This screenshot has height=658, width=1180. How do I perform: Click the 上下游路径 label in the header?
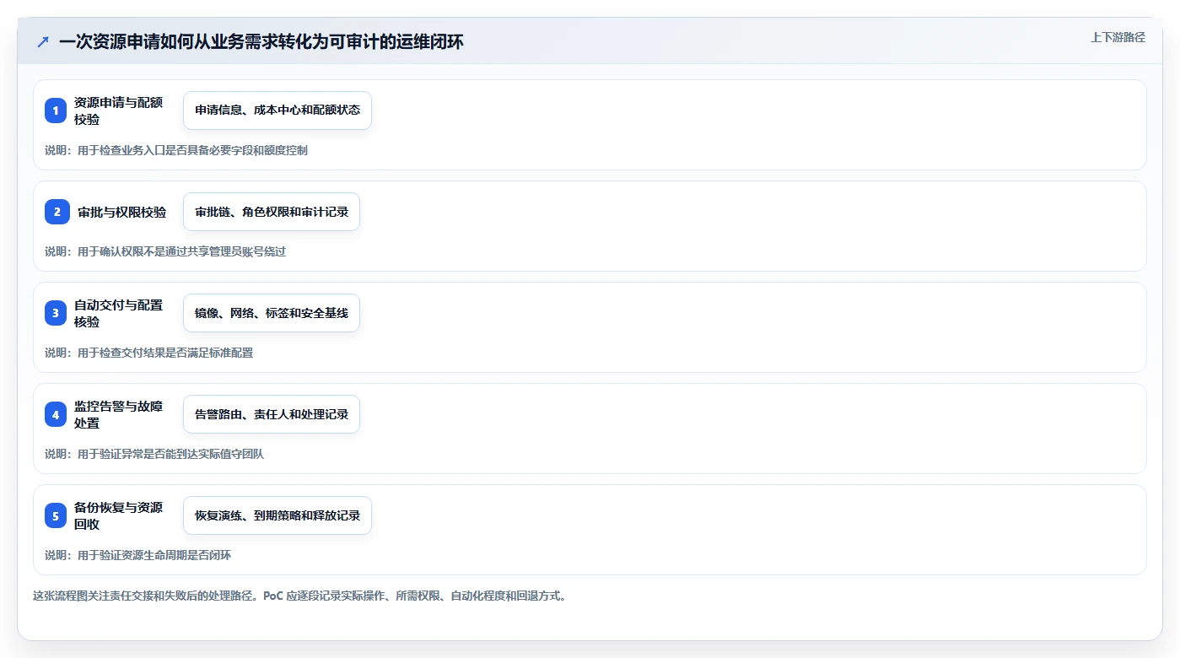tap(1118, 37)
